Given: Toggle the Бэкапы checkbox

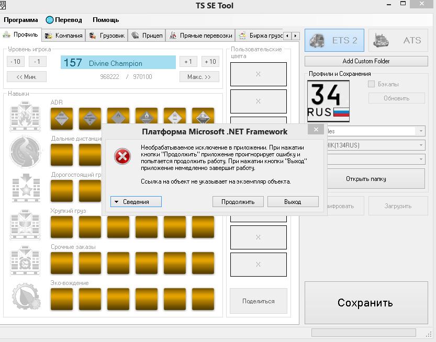Looking at the screenshot, I should tap(372, 84).
